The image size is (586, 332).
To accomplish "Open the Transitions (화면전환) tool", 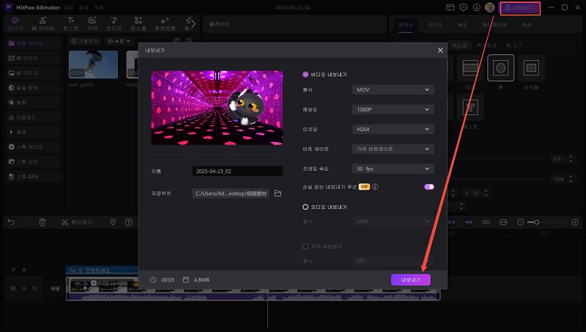I will [165, 24].
